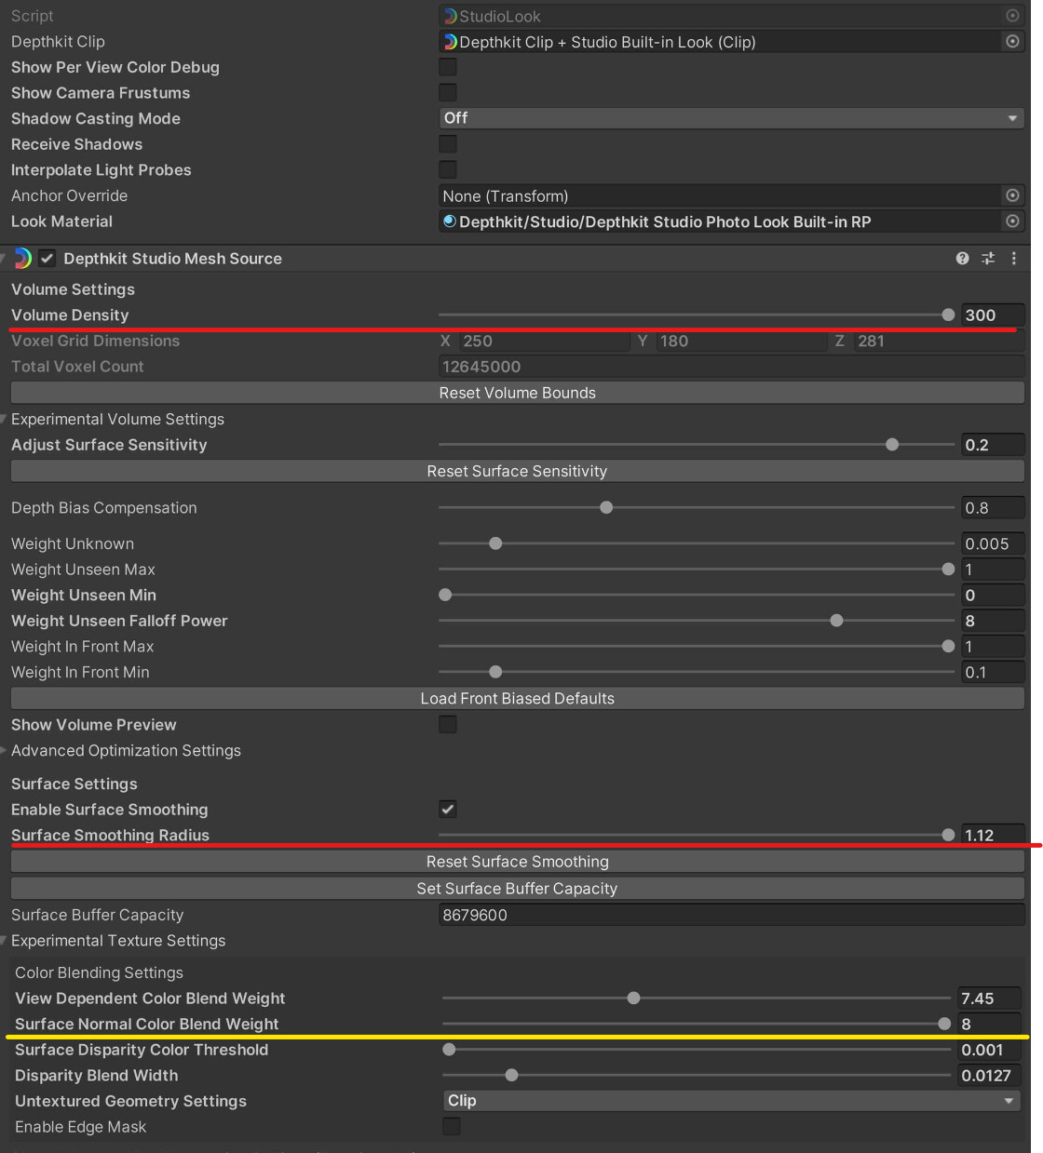Click the Volume Density value field

[992, 315]
